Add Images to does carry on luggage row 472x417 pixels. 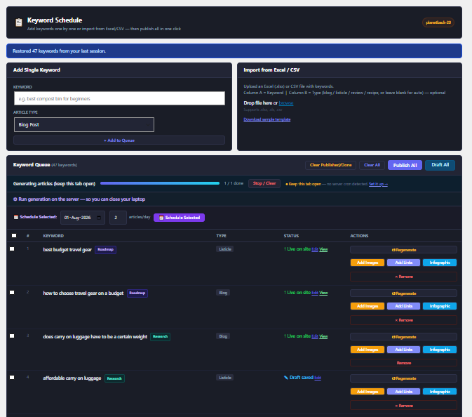(368, 350)
